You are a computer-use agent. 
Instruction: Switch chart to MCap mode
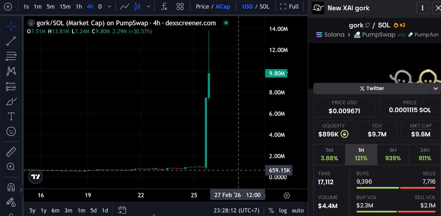(223, 7)
